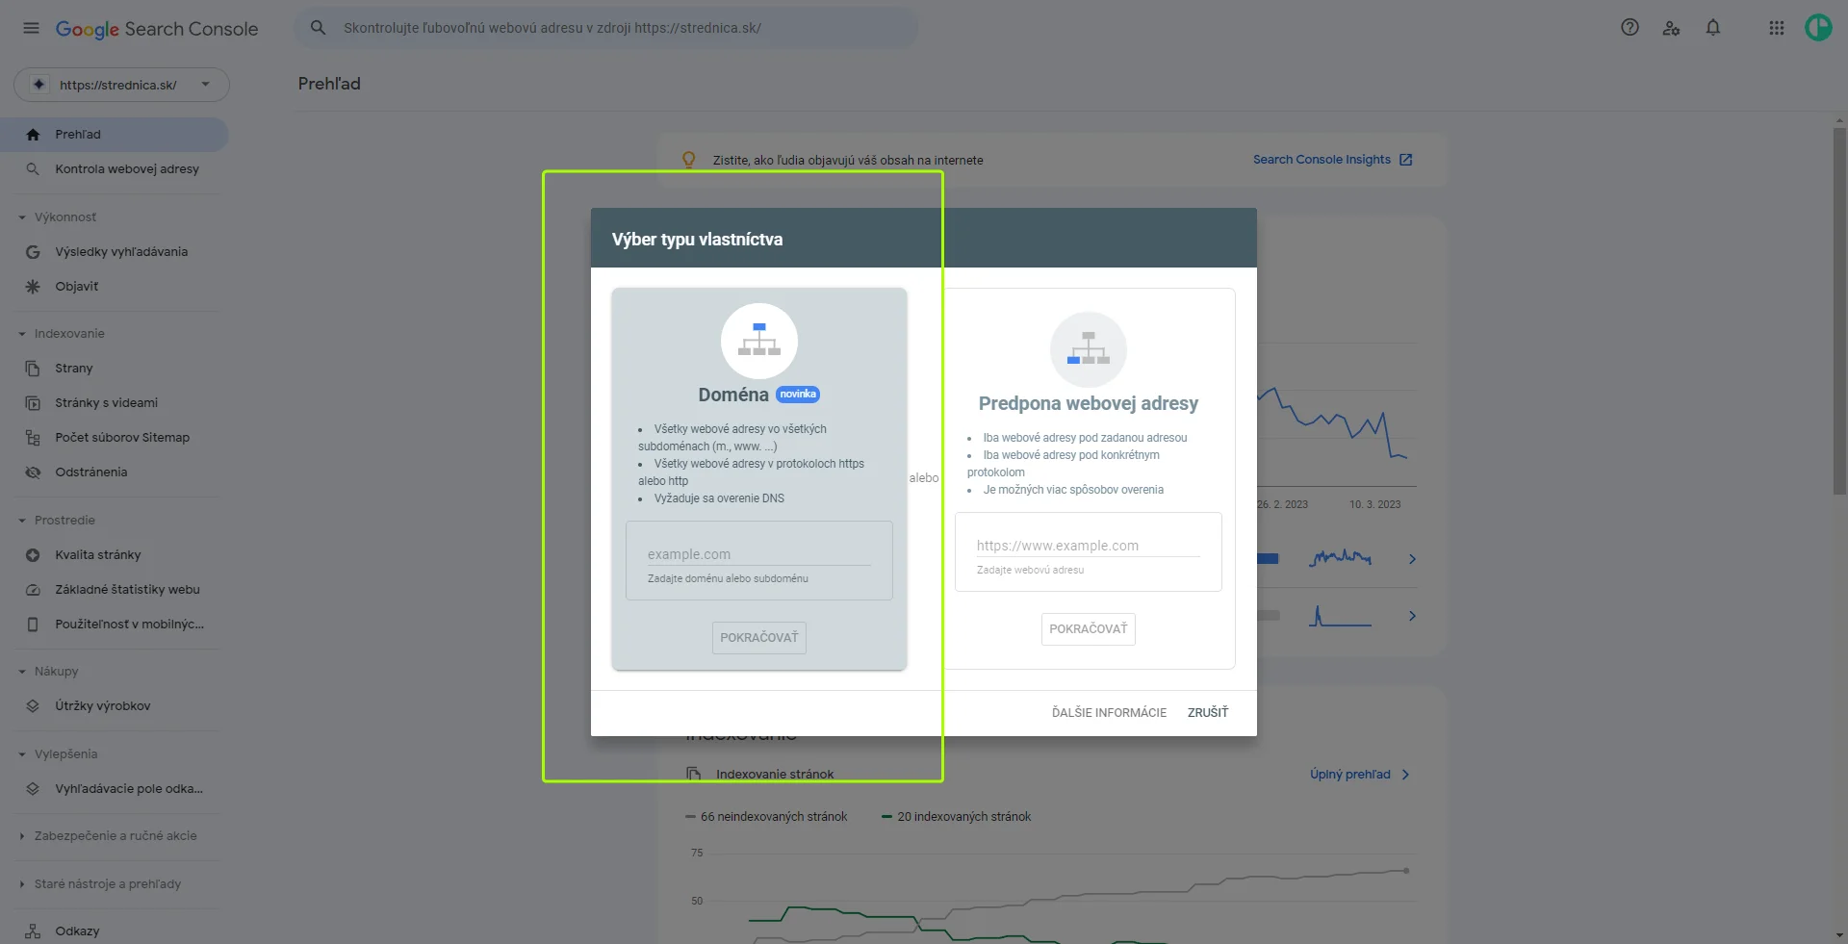Expand Zabezpečenie a ručné akcie section
Image resolution: width=1848 pixels, height=944 pixels.
point(21,836)
